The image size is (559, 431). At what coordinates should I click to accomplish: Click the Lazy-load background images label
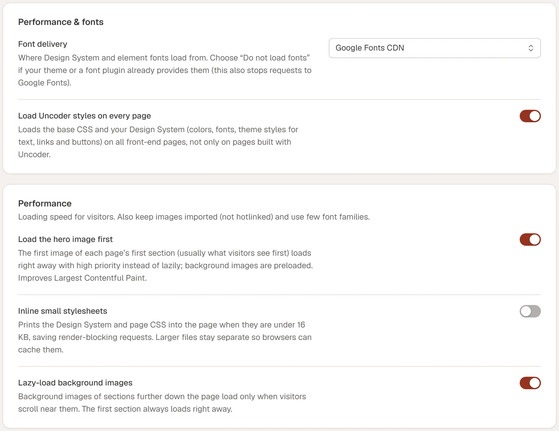coord(75,383)
